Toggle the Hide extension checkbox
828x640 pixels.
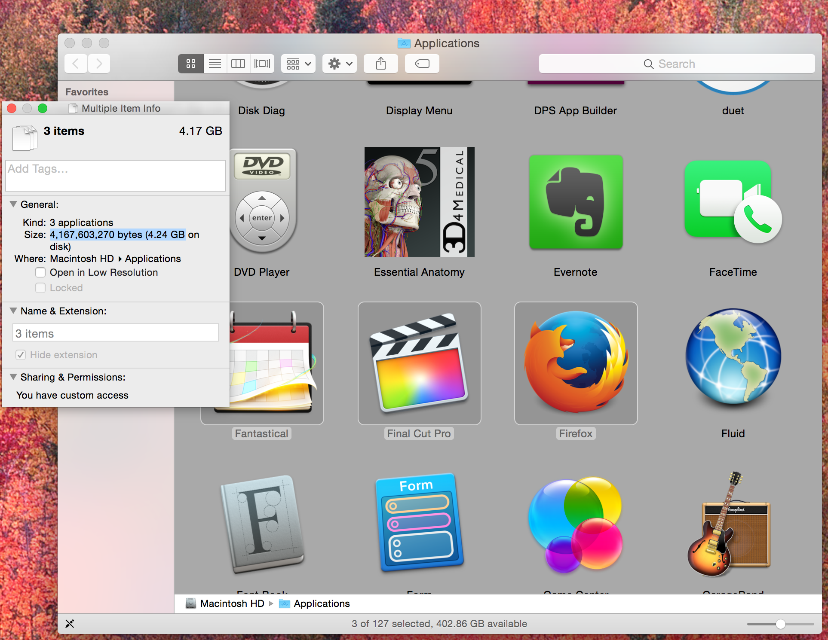pos(21,355)
